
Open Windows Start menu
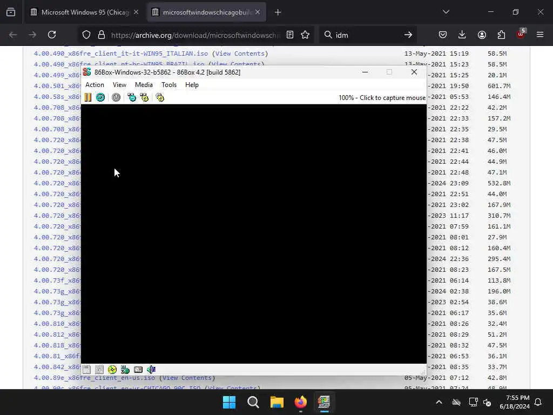tap(229, 402)
